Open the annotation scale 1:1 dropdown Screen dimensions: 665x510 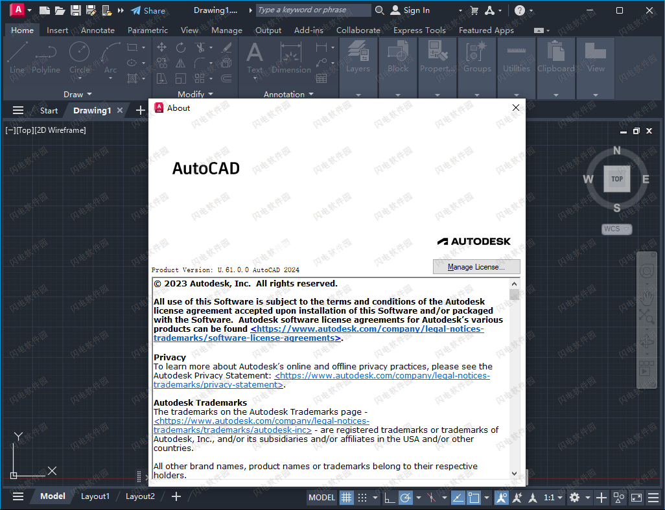coord(554,497)
